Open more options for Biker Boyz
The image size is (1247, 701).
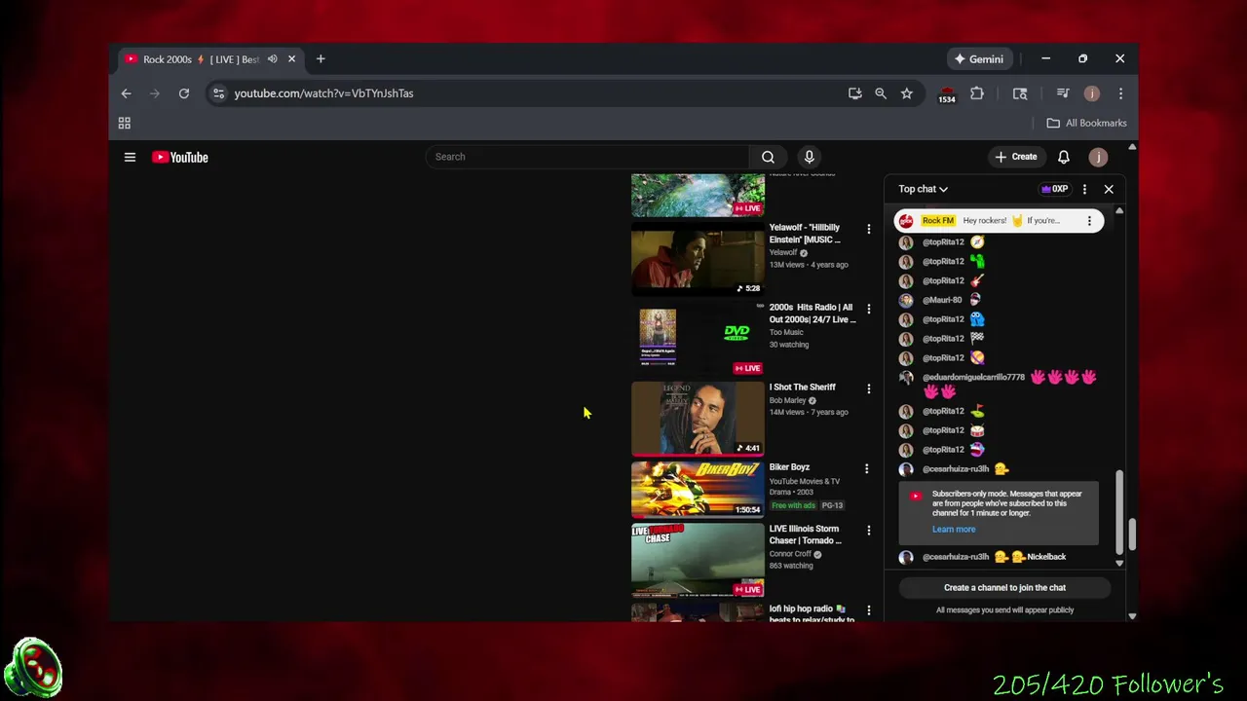pos(866,468)
